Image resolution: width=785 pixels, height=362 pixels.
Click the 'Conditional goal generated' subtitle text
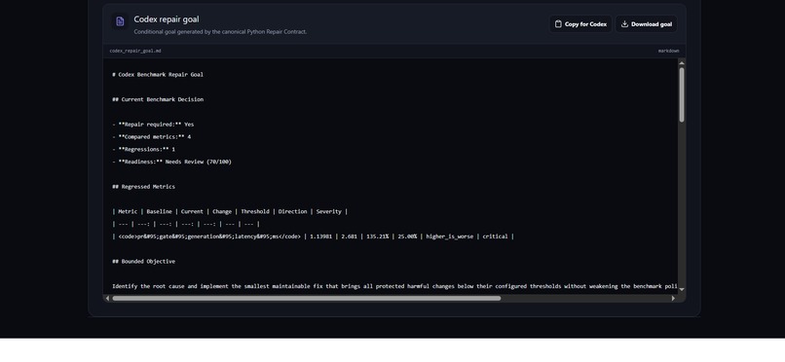coord(220,31)
